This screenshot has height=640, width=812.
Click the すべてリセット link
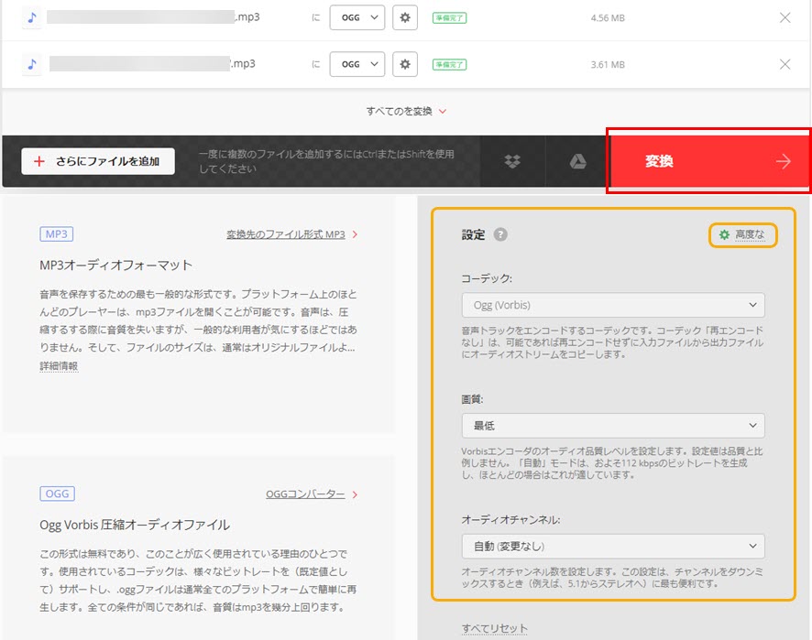[x=495, y=628]
